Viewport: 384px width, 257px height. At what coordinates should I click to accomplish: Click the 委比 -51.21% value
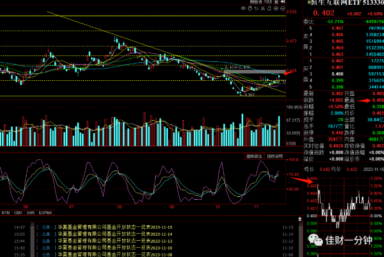(335, 22)
